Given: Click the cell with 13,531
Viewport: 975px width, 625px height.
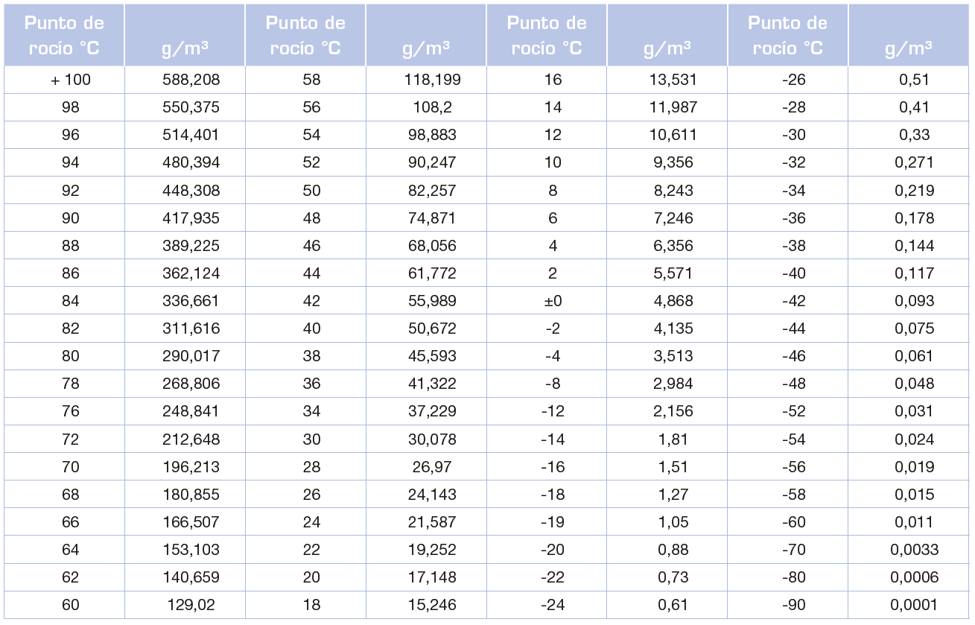Looking at the screenshot, I should tap(673, 80).
